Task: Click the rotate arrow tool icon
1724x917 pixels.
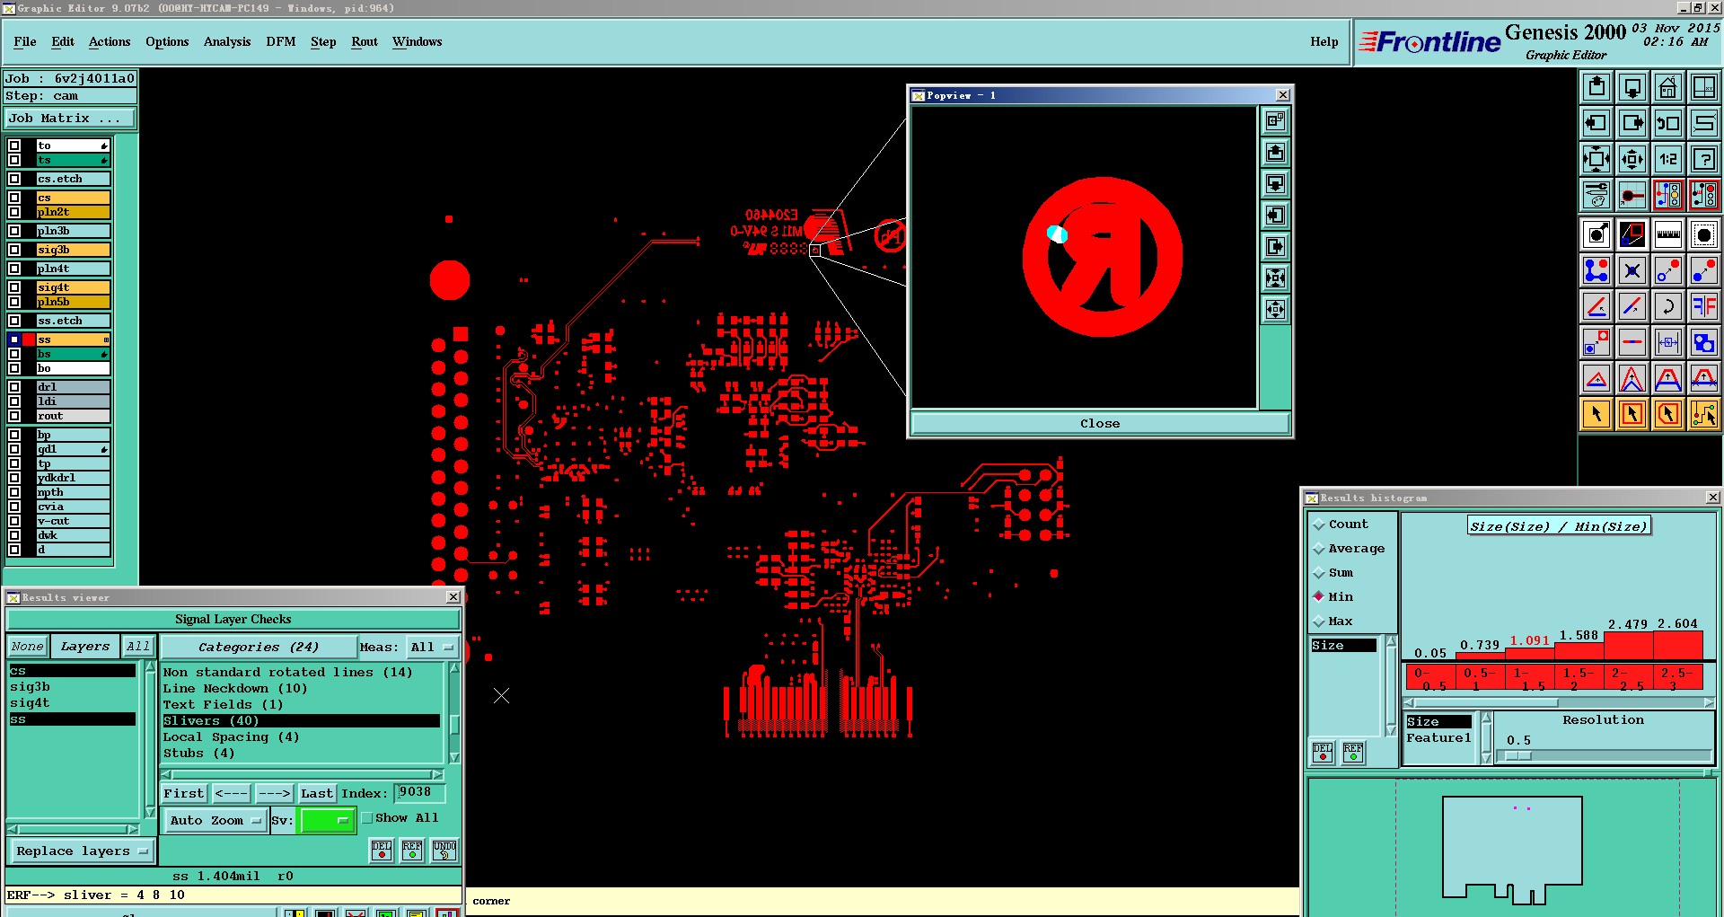Action: click(1668, 306)
